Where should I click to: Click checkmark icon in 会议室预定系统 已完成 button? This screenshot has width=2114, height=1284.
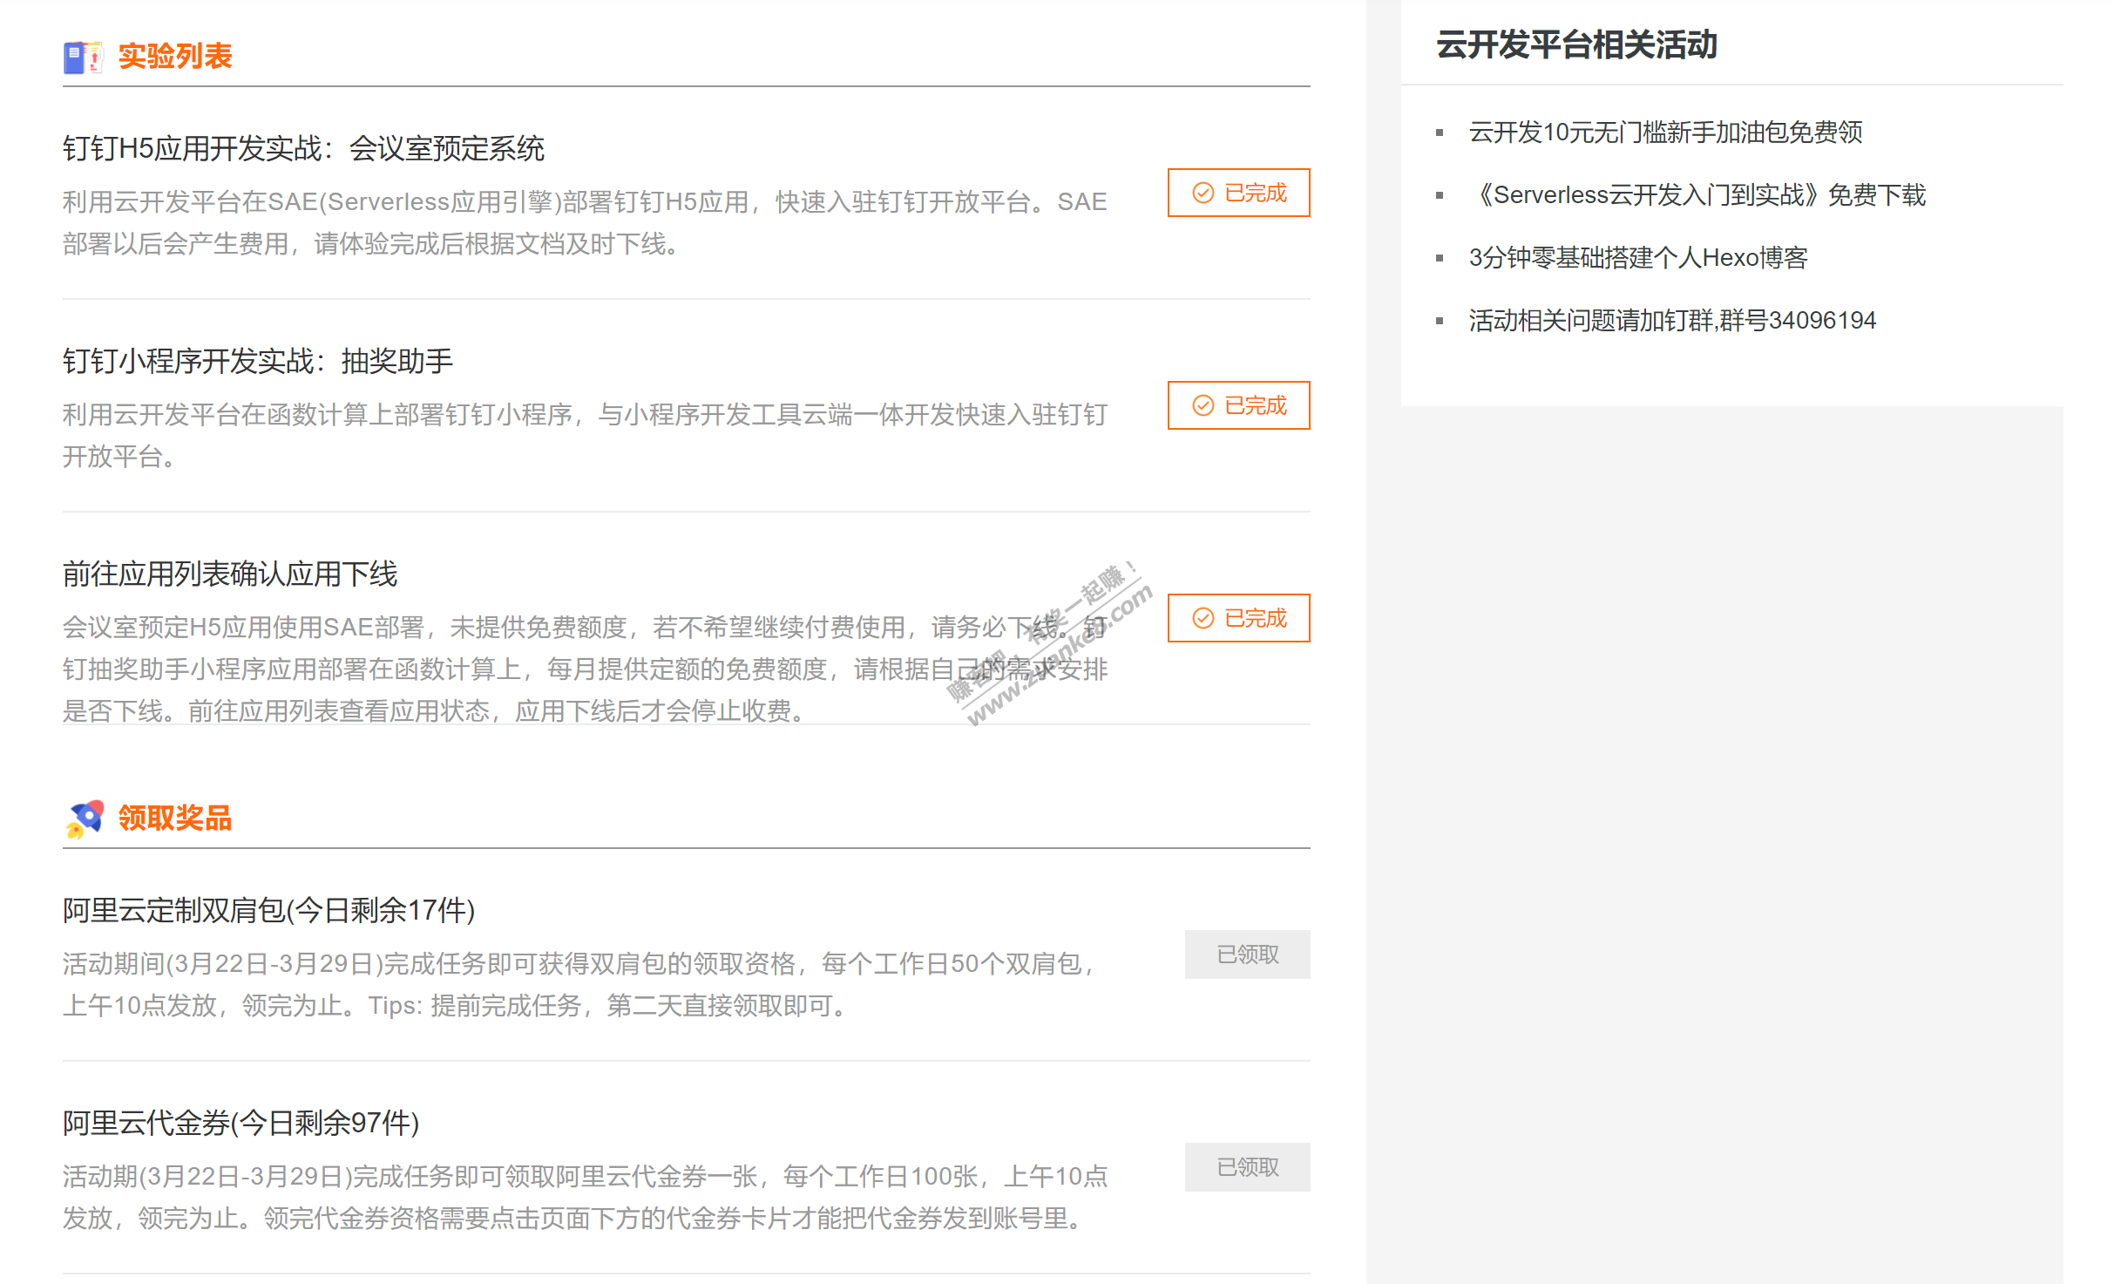tap(1203, 193)
